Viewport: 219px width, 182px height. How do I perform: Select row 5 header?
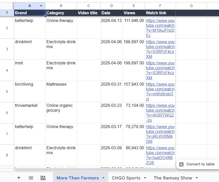[7, 92]
